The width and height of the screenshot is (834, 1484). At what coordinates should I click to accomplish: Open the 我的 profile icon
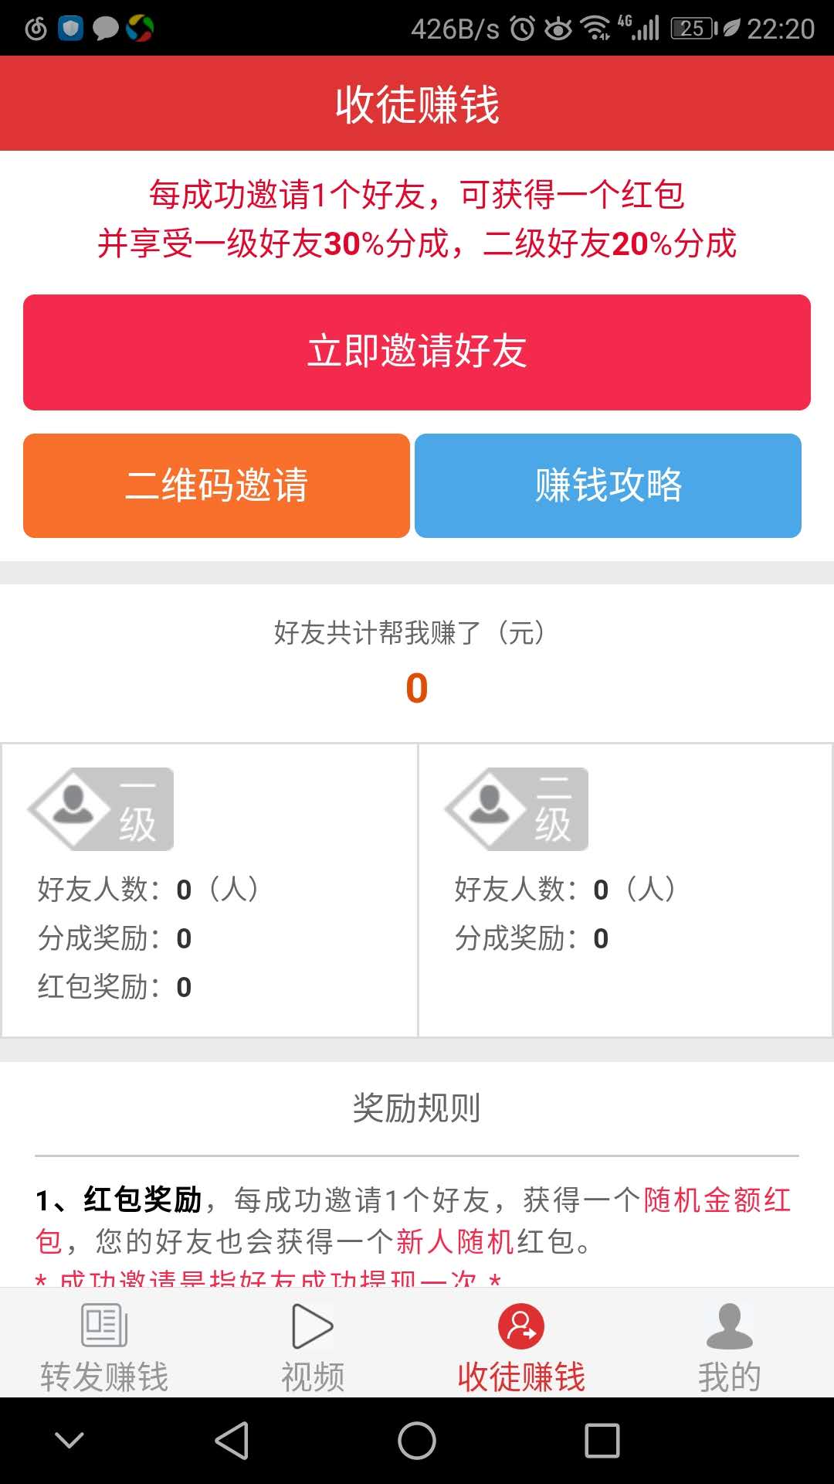point(729,1326)
